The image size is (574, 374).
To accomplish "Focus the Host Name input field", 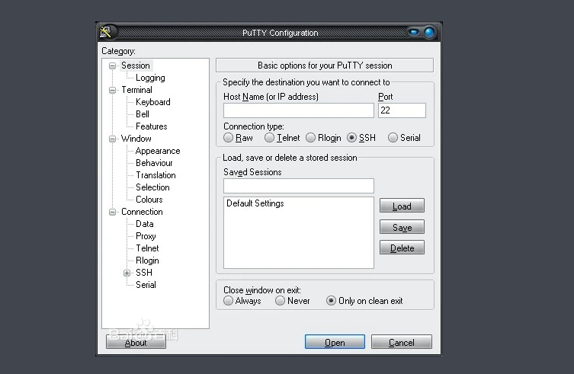I will point(299,110).
